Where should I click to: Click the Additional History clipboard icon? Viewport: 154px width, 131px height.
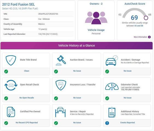112,112
